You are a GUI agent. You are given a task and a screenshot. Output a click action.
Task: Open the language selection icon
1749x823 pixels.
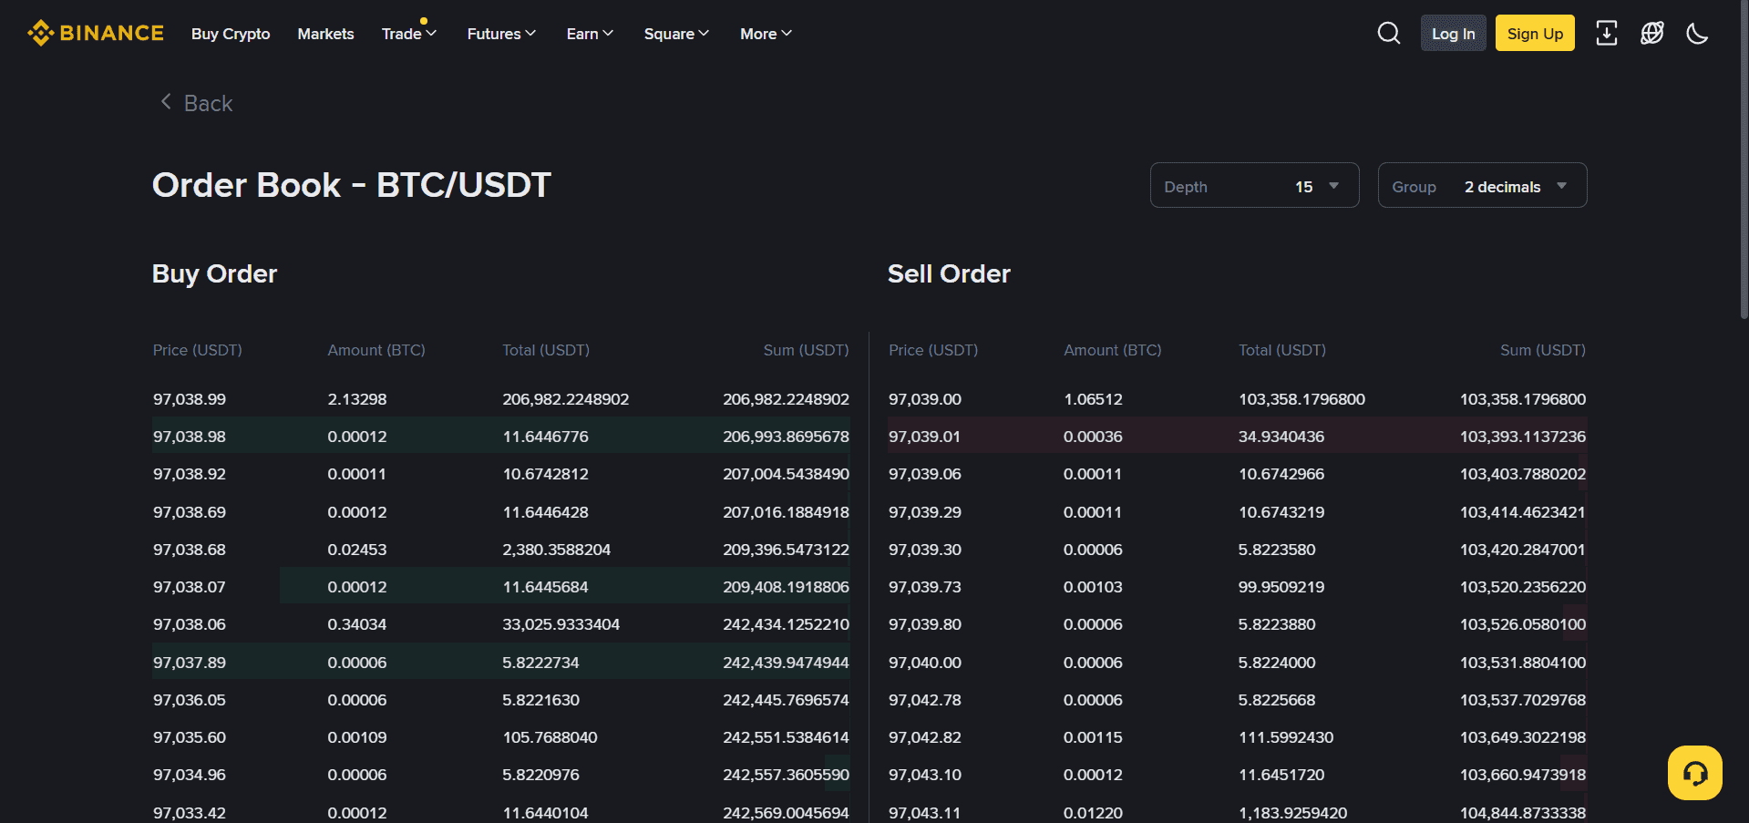pos(1651,33)
